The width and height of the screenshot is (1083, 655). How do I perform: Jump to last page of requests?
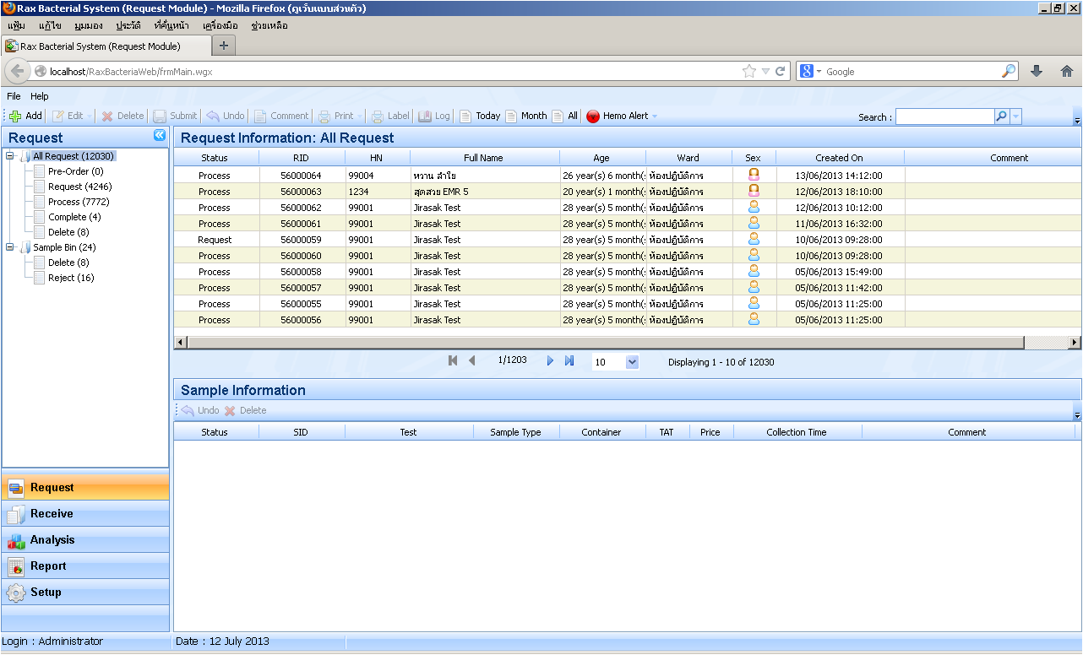[x=569, y=361]
